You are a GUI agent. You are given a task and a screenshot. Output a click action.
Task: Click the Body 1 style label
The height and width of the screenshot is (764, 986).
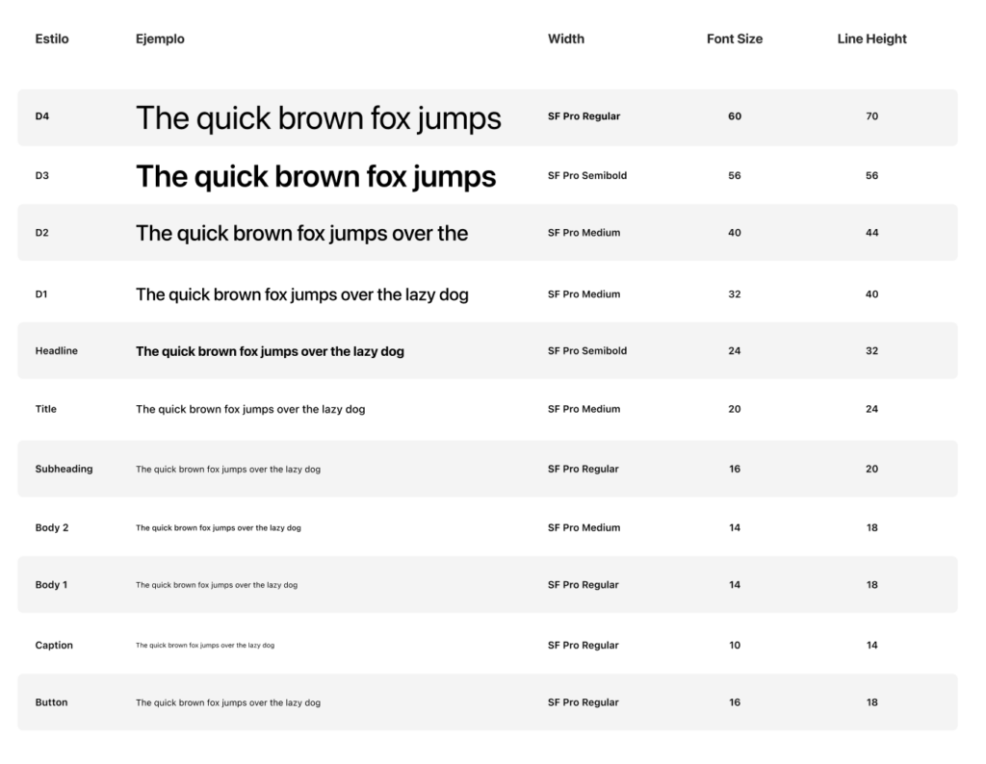(x=51, y=585)
